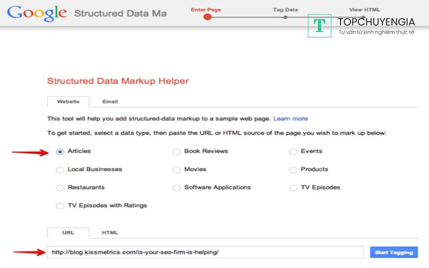Viewport: 429px width, 268px height.
Task: Select the Movies data type
Action: coord(176,170)
